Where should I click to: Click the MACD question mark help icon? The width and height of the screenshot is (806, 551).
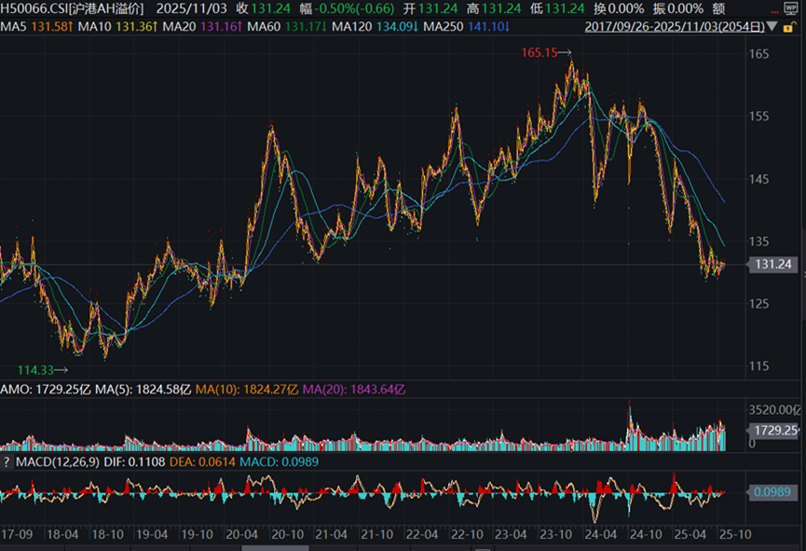pyautogui.click(x=7, y=462)
